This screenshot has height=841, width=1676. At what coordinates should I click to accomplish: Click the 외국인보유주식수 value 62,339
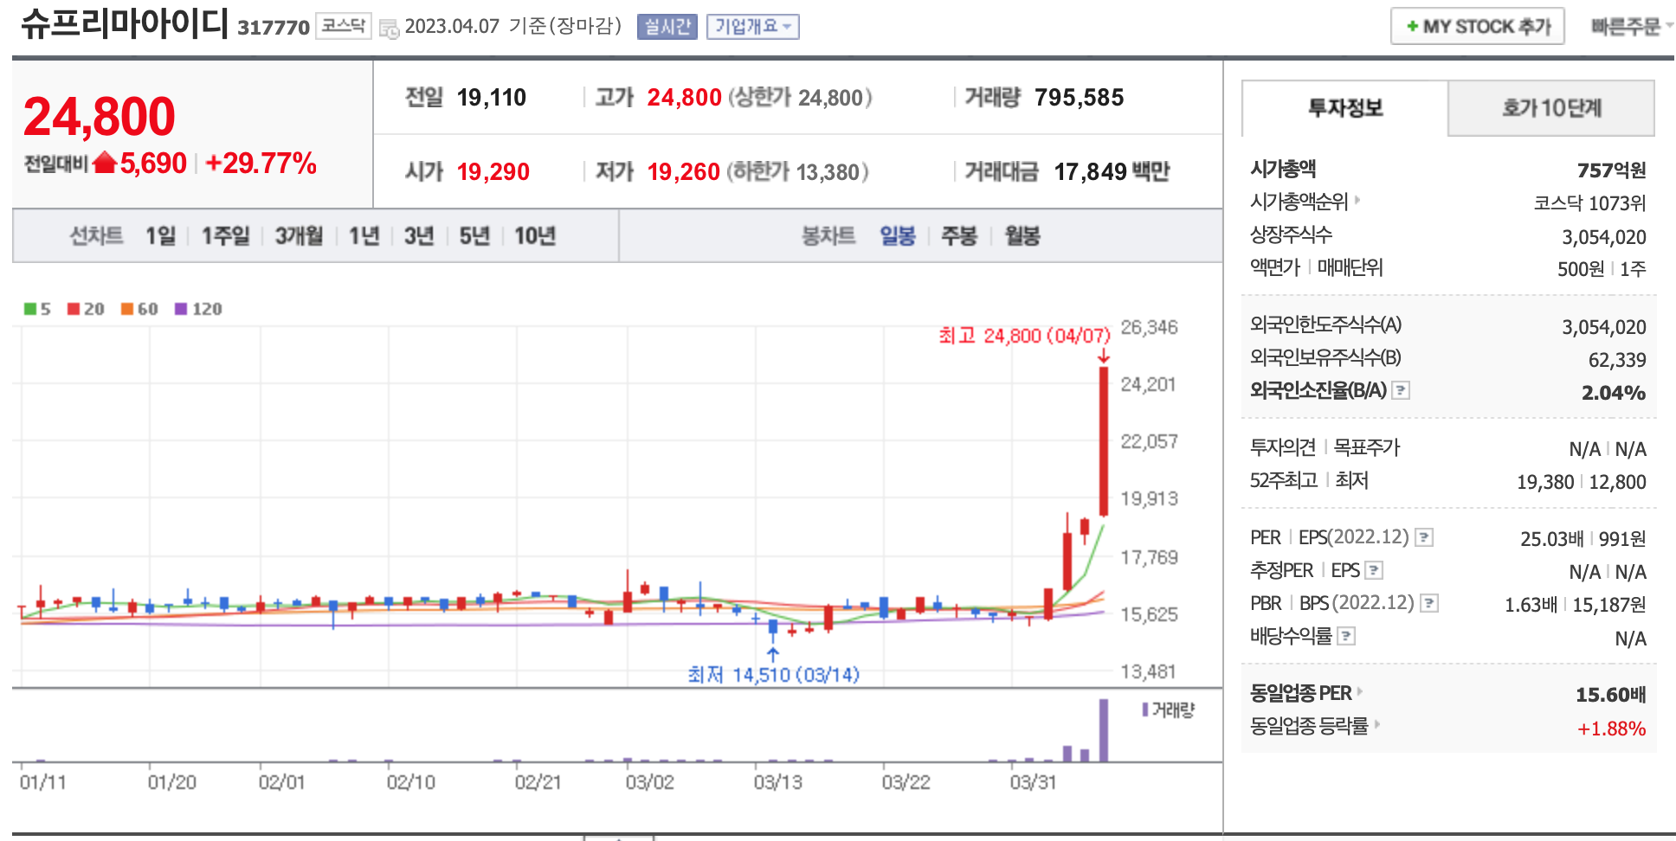pos(1617,360)
